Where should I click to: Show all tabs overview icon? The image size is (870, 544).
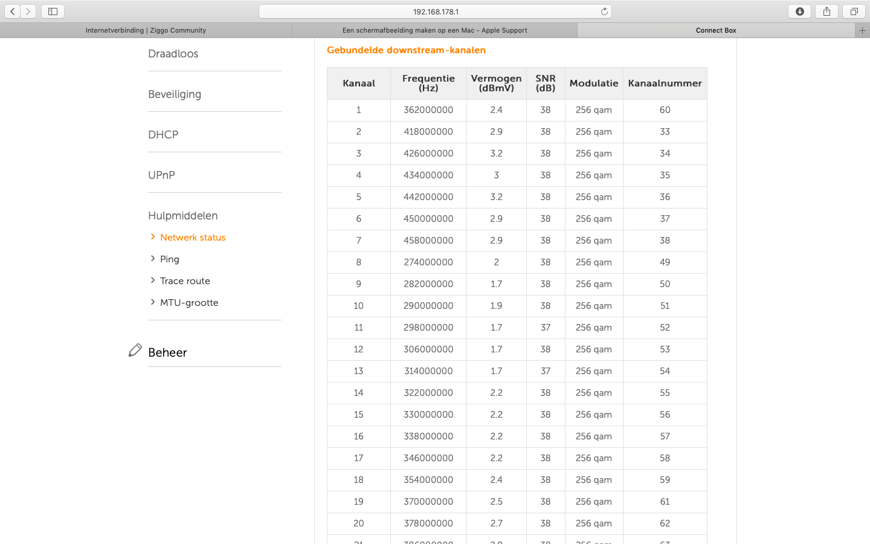click(x=854, y=11)
